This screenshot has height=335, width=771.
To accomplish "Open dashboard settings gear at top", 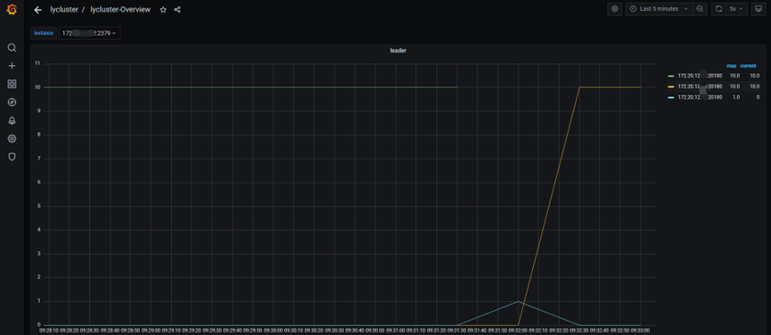I will coord(615,9).
